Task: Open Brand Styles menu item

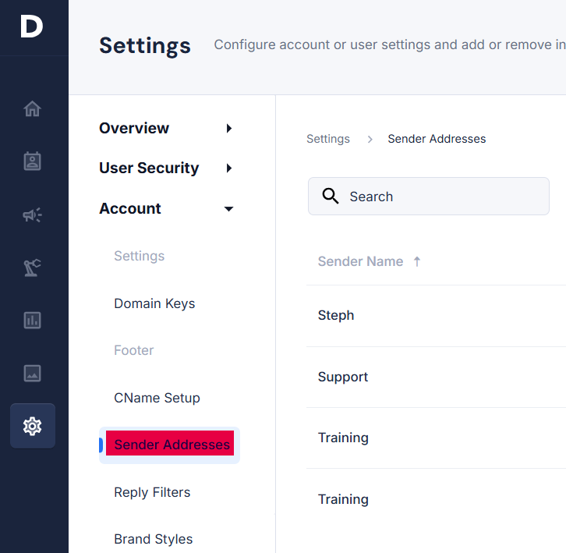Action: click(153, 539)
